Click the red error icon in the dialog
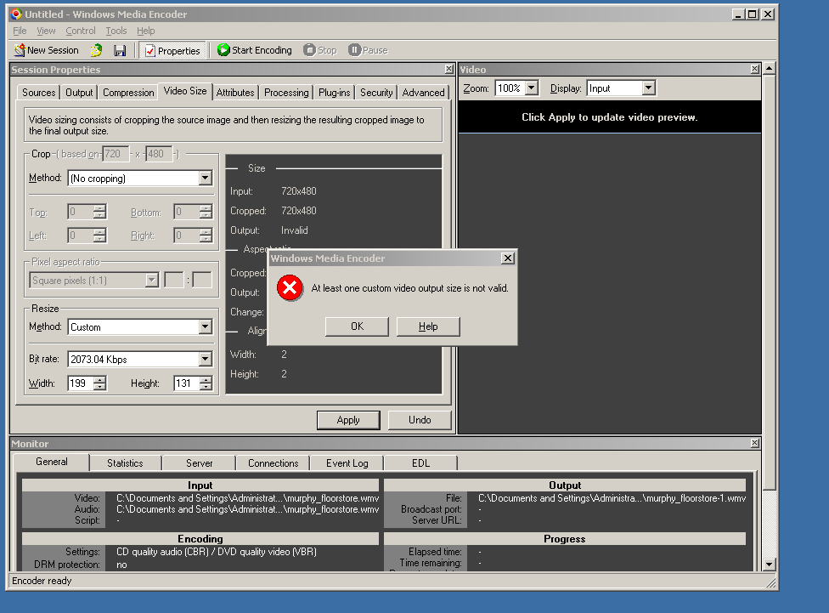Viewport: 829px width, 613px height. pos(290,288)
